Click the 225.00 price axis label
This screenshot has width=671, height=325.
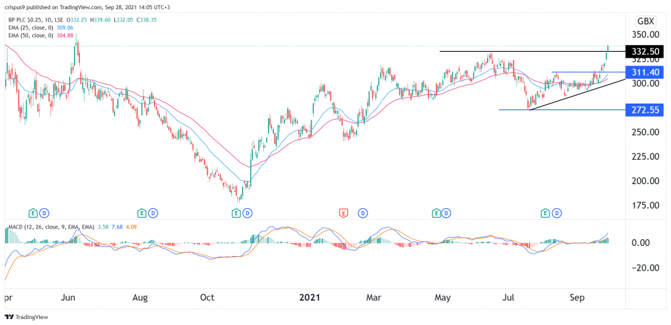[x=645, y=157]
